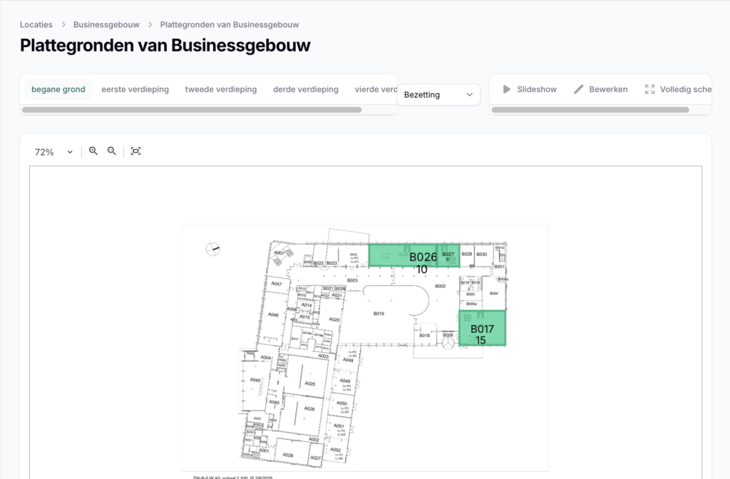Click the zoom out magnifier icon
The image size is (730, 479).
(x=112, y=151)
